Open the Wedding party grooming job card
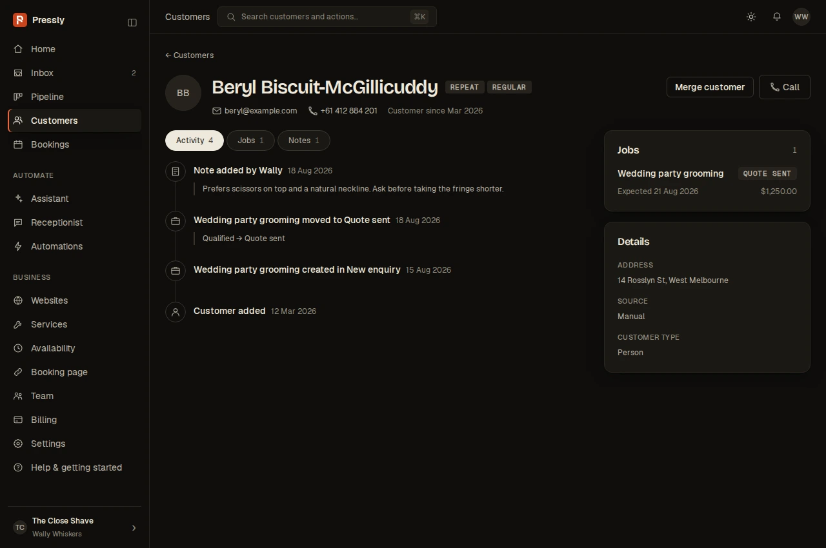The height and width of the screenshot is (548, 826). click(707, 182)
